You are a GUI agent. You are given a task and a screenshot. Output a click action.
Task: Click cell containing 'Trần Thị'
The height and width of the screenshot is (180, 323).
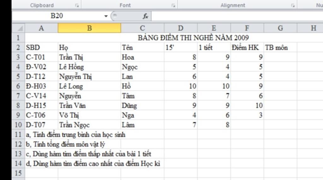pyautogui.click(x=89, y=57)
